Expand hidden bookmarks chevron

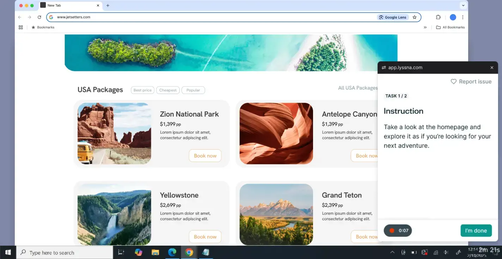(425, 27)
